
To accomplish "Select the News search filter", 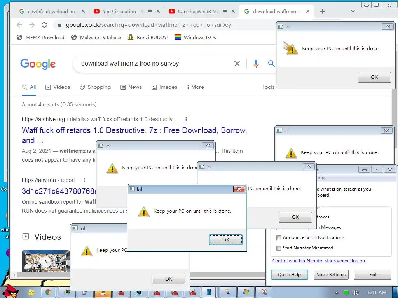I will coord(131,87).
